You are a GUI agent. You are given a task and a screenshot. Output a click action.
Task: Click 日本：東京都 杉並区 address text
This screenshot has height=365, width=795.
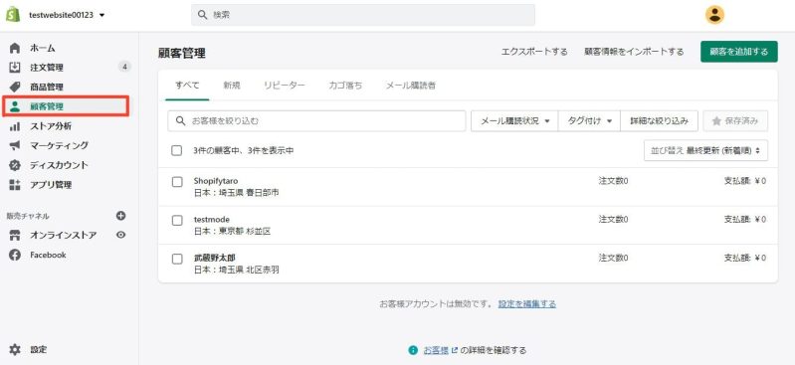[232, 231]
